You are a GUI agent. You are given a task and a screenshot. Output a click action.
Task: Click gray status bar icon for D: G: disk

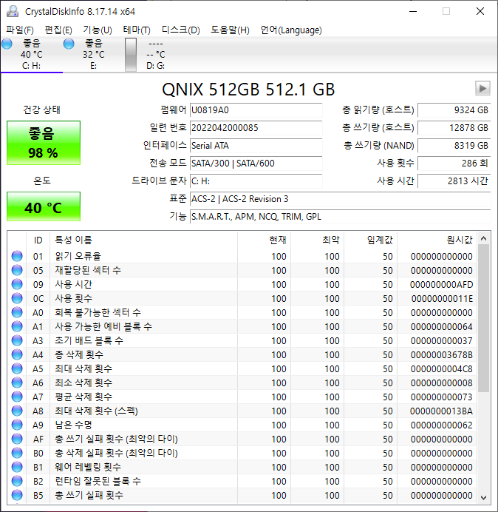pyautogui.click(x=131, y=55)
